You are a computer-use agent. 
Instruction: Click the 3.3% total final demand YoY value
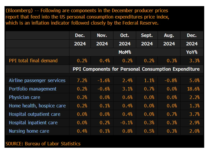pyautogui.click(x=194, y=61)
